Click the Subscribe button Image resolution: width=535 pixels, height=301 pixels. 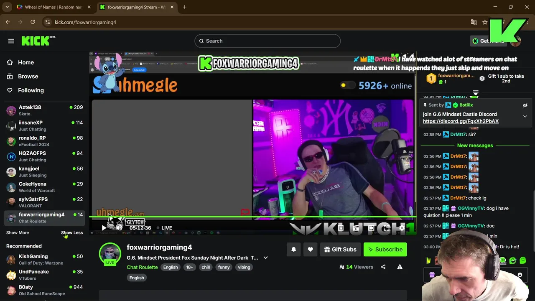[385, 250]
